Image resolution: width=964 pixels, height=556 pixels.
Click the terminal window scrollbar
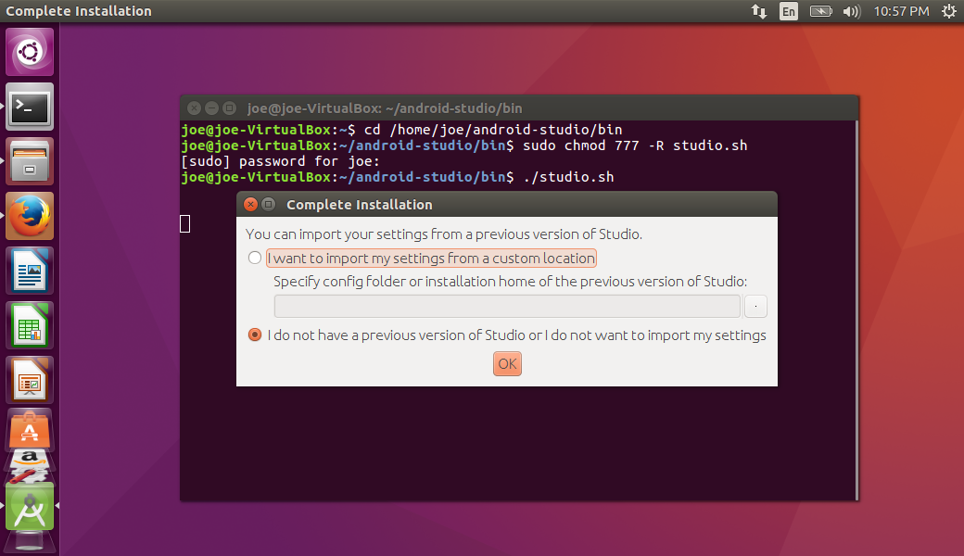pos(856,310)
